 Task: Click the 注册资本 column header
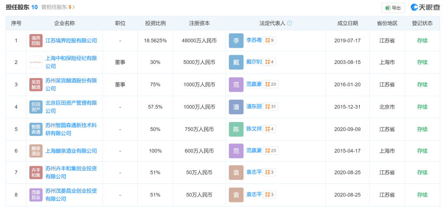(199, 23)
